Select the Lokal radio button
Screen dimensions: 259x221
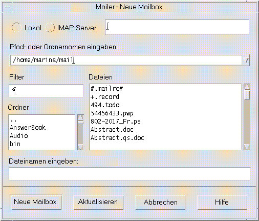tap(16, 27)
